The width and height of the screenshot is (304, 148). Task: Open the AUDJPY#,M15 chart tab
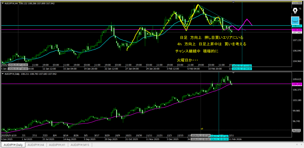point(79,145)
